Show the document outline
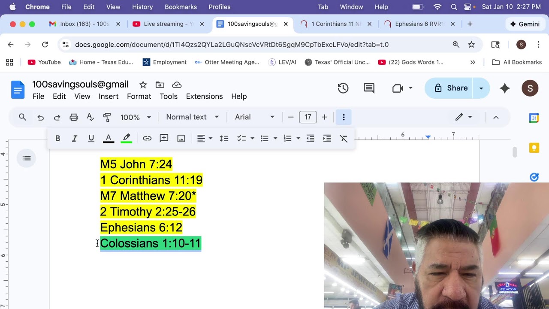This screenshot has width=549, height=309. pos(27,158)
